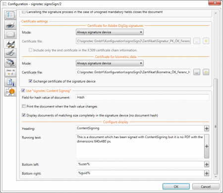This screenshot has width=223, height=193.
Task: Click the Certificate settings group label
Action: pyautogui.click(x=35, y=21)
